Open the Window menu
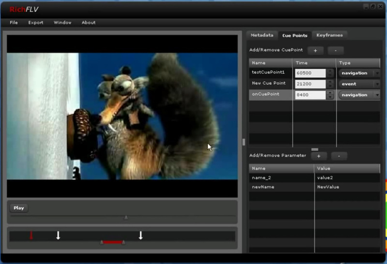This screenshot has height=264, width=387. click(63, 22)
